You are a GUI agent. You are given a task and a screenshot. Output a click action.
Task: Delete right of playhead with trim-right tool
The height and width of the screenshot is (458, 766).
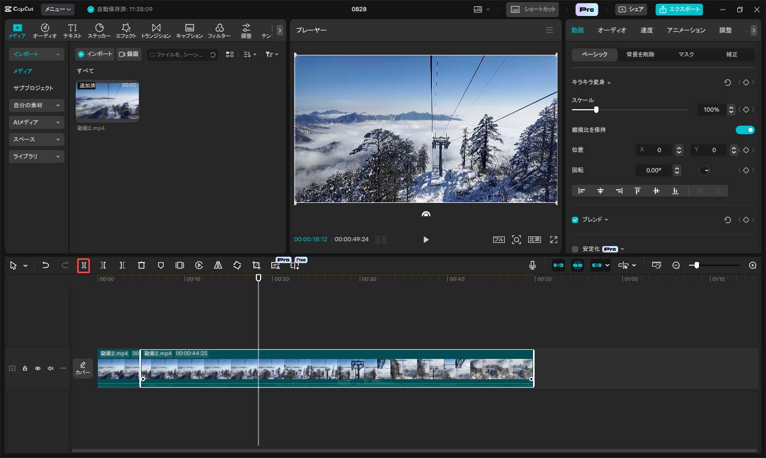pos(122,265)
